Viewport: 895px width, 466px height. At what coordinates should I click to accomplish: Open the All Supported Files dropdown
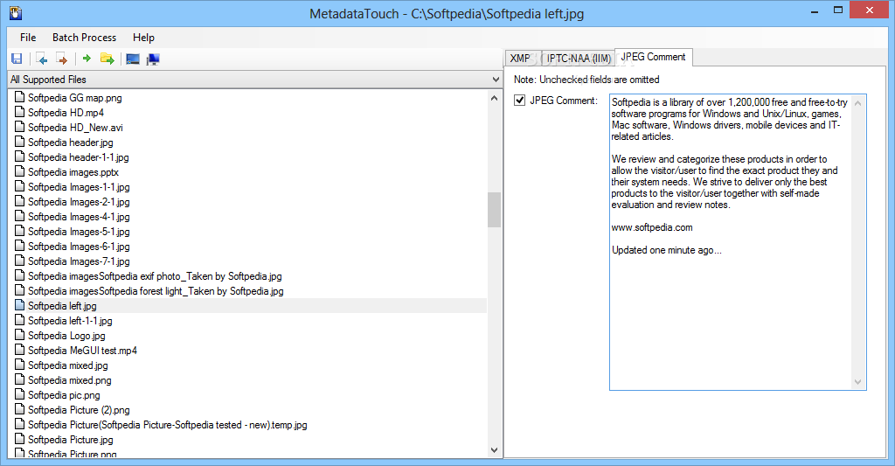coord(255,80)
